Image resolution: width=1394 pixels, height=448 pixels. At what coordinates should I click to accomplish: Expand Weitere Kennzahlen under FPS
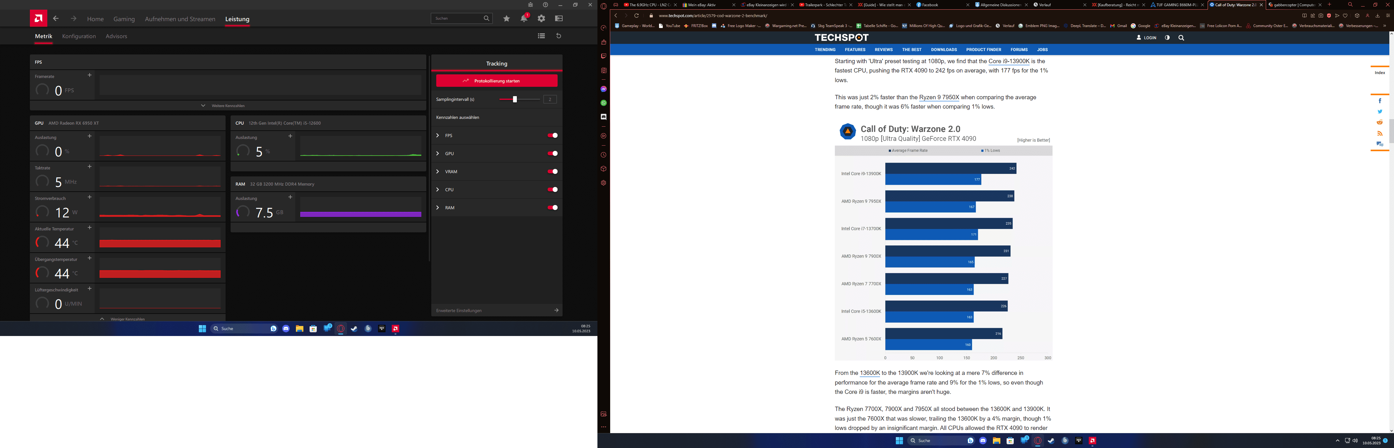[228, 105]
